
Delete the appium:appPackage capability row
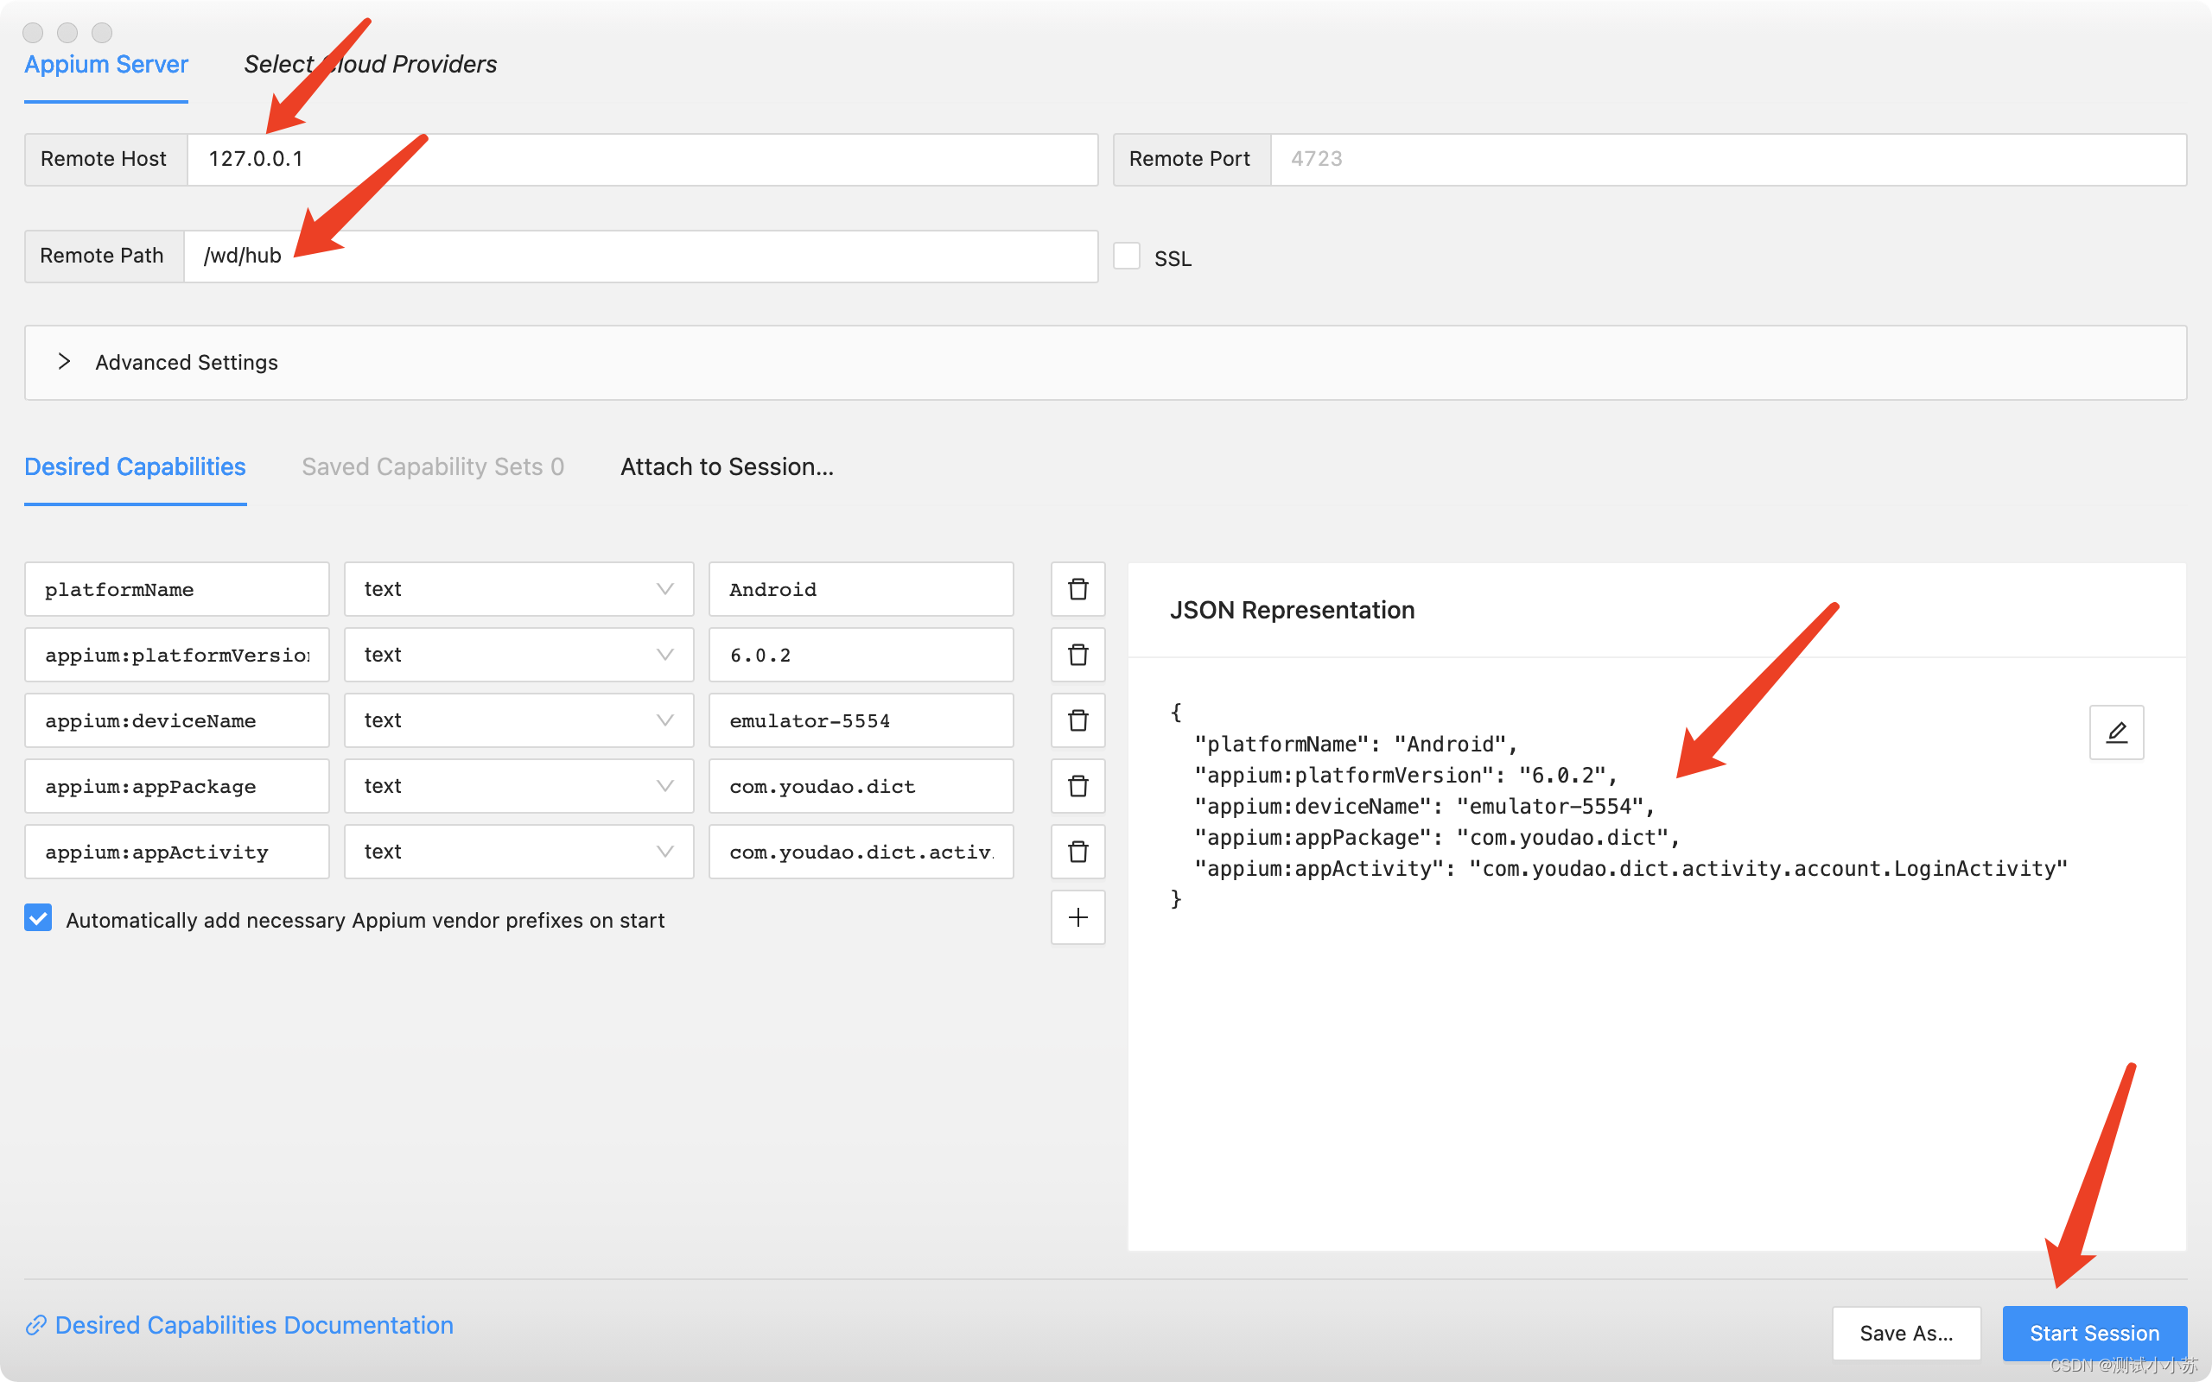(x=1077, y=786)
